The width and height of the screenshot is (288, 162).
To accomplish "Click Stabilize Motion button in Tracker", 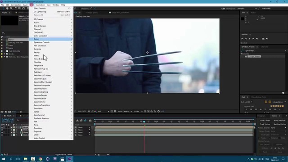I will 279,124.
